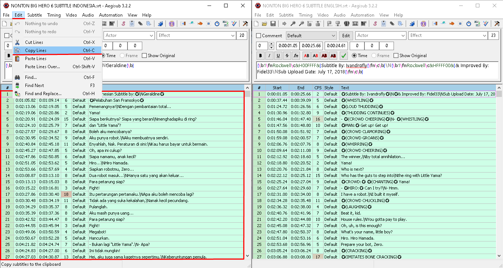Open Fonts Collector icon in English window
The width and height of the screenshot is (503, 268).
(x=401, y=24)
